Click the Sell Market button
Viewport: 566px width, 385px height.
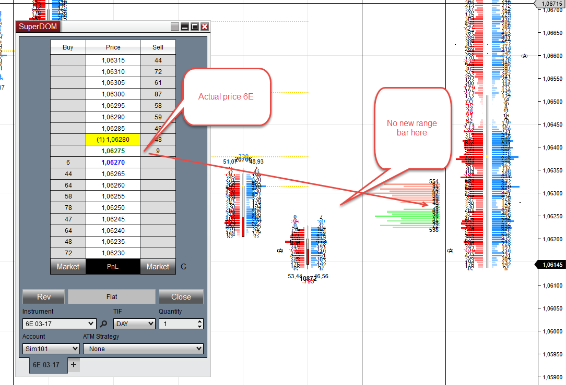[x=158, y=267]
